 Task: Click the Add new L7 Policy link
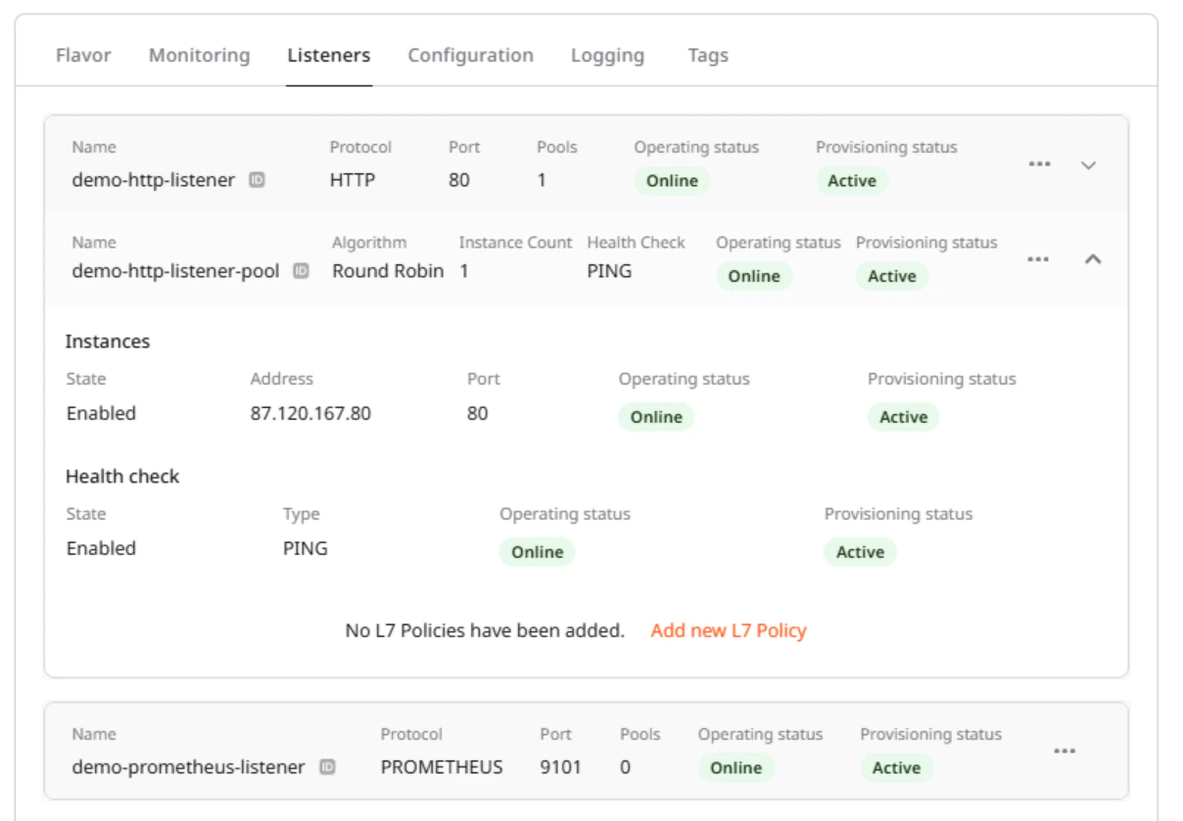coord(729,631)
